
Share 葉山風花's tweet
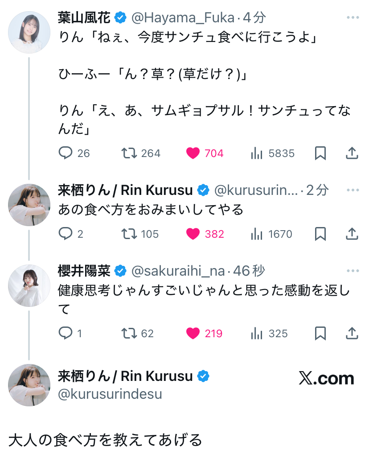click(x=352, y=153)
